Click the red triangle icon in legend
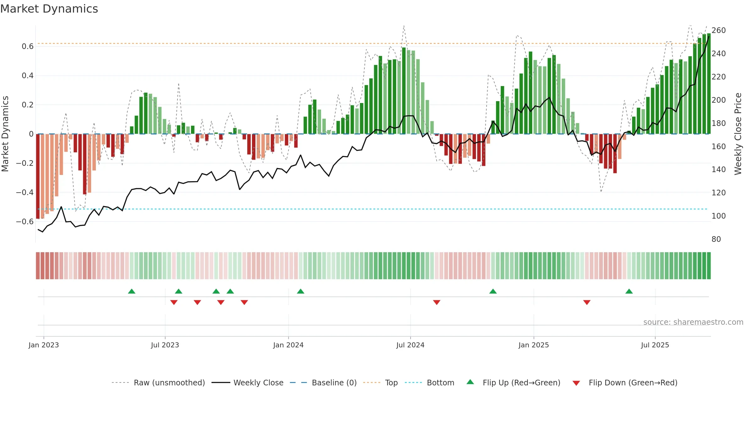The width and height of the screenshot is (754, 424). 576,383
